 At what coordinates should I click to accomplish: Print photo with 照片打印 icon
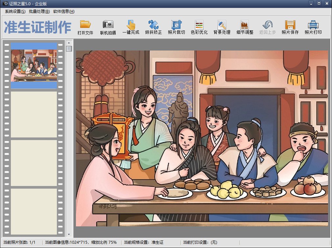click(x=313, y=25)
